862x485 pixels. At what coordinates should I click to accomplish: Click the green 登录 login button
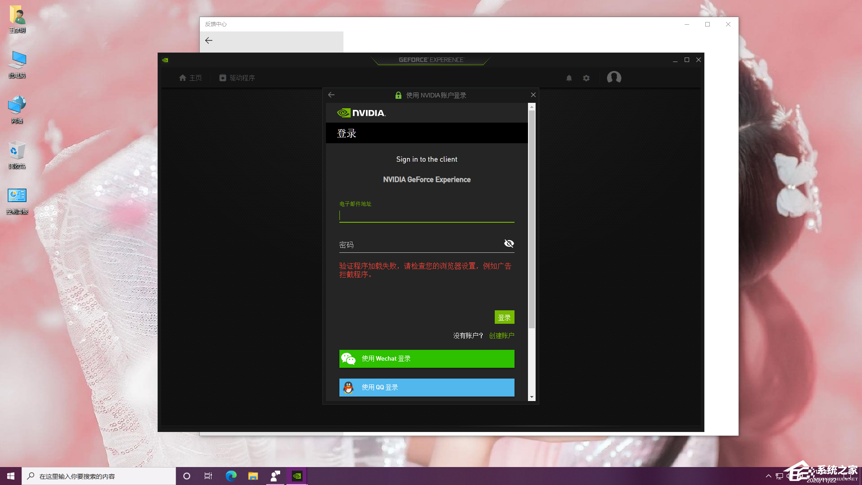[x=504, y=317]
